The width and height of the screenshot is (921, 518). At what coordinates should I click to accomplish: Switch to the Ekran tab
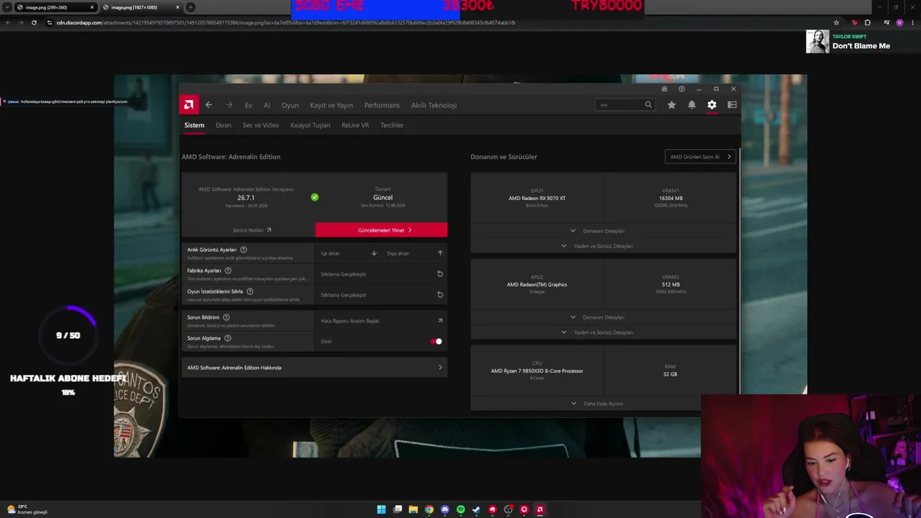[224, 125]
